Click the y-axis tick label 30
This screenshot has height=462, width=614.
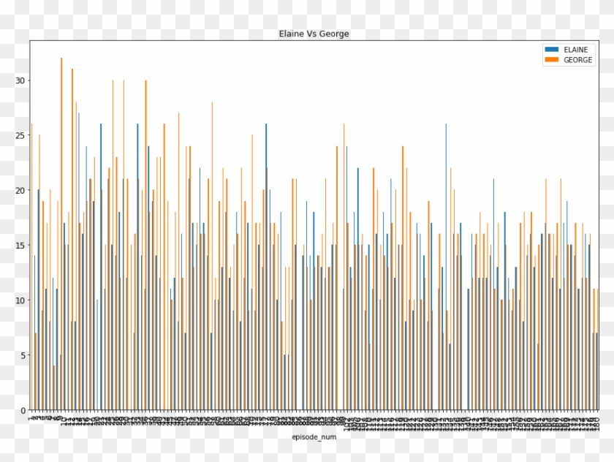pyautogui.click(x=21, y=80)
